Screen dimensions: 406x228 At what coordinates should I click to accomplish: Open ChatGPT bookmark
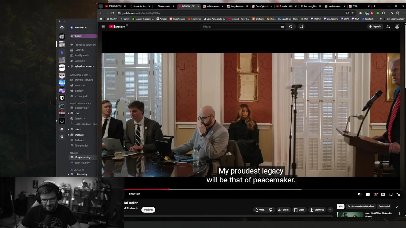112,19
